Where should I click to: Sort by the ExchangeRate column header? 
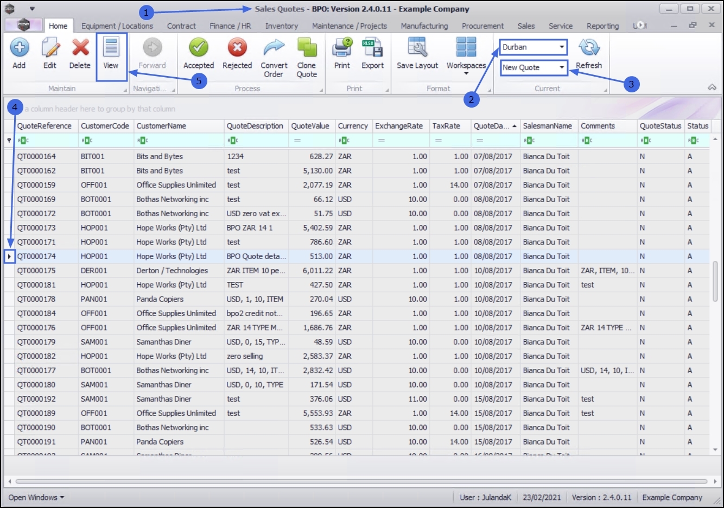pos(401,126)
